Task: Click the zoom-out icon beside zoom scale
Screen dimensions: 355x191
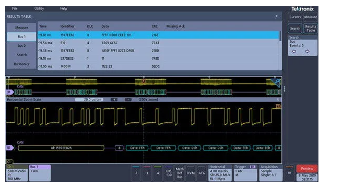Action: click(128, 99)
